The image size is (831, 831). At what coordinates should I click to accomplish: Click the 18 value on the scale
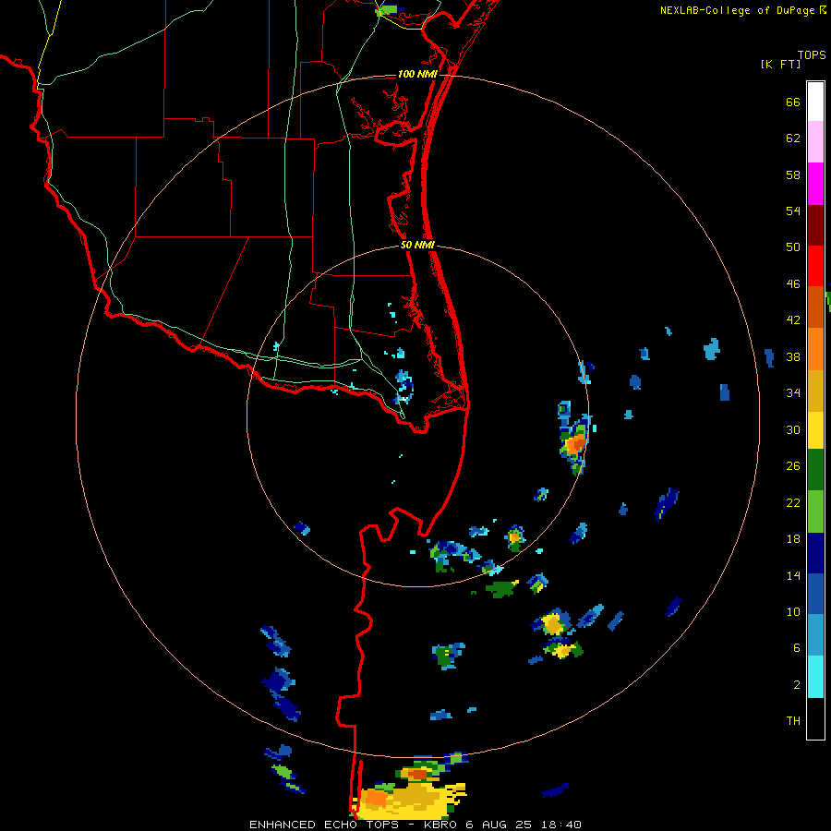(x=793, y=539)
